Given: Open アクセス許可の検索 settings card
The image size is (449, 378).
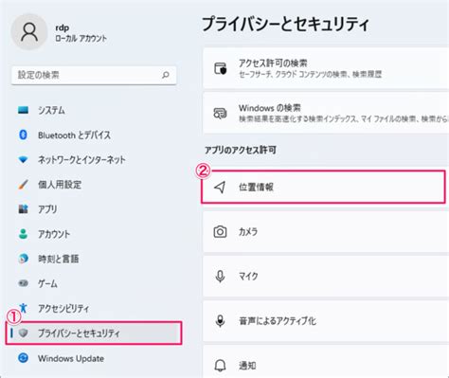Looking at the screenshot, I should (326, 68).
